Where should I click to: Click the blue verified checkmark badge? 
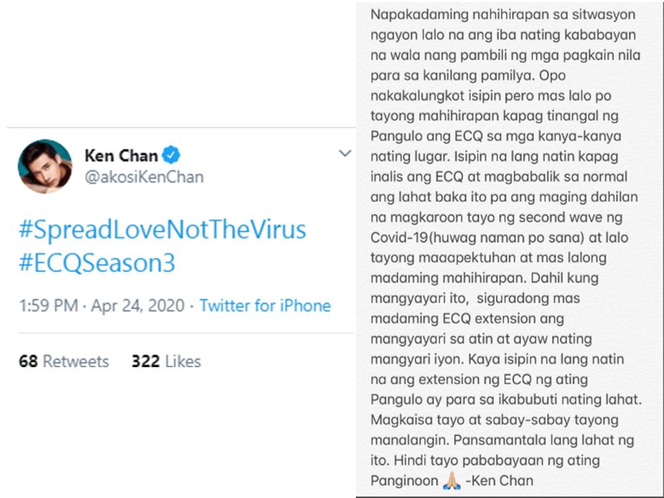pyautogui.click(x=173, y=156)
